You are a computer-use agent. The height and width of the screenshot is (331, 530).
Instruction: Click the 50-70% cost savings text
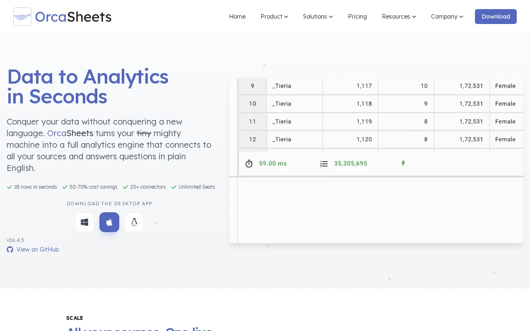94,187
